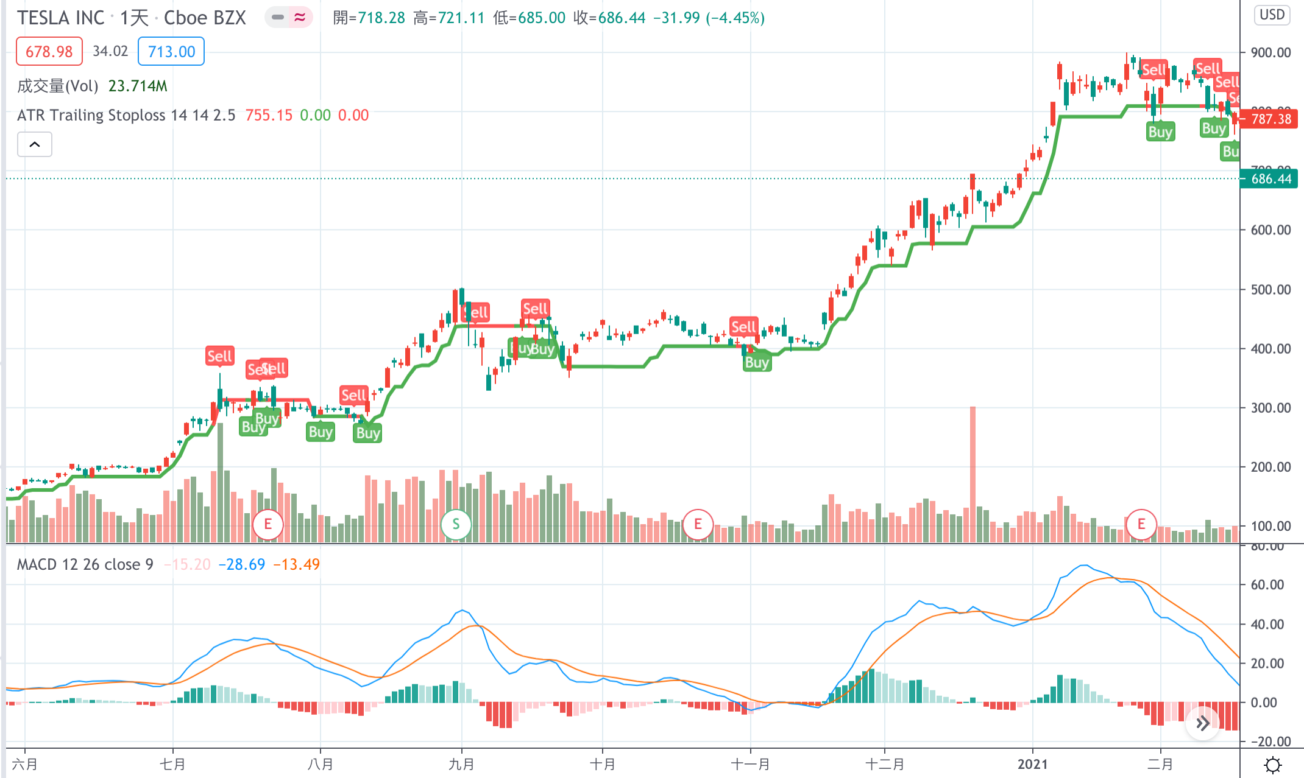
Task: Open the USD currency selector
Action: tap(1272, 15)
